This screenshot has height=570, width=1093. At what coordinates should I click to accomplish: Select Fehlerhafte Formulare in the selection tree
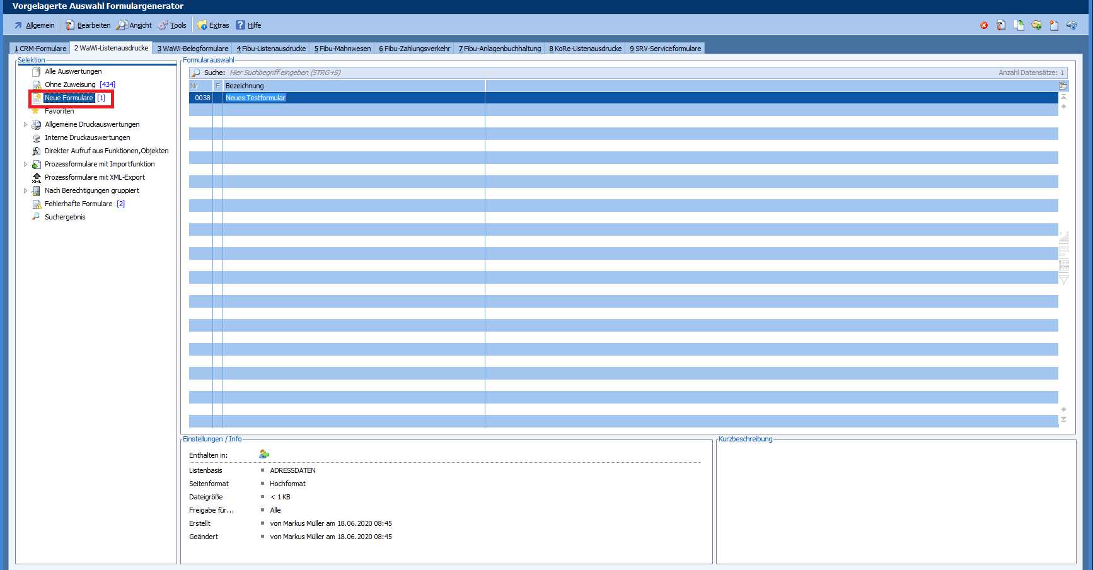coord(78,204)
